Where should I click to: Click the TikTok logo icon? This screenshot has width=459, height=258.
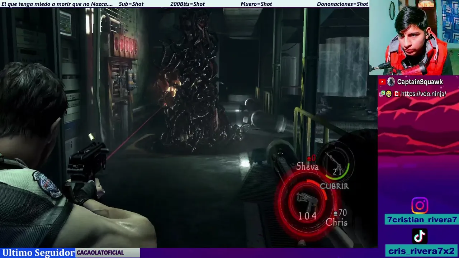pyautogui.click(x=420, y=236)
